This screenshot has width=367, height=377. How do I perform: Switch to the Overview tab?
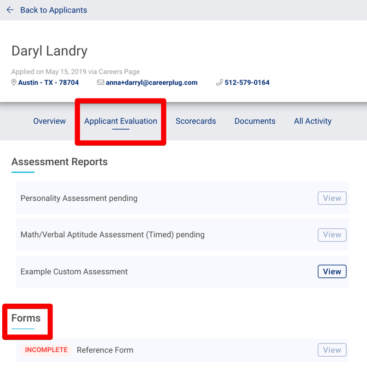(49, 121)
